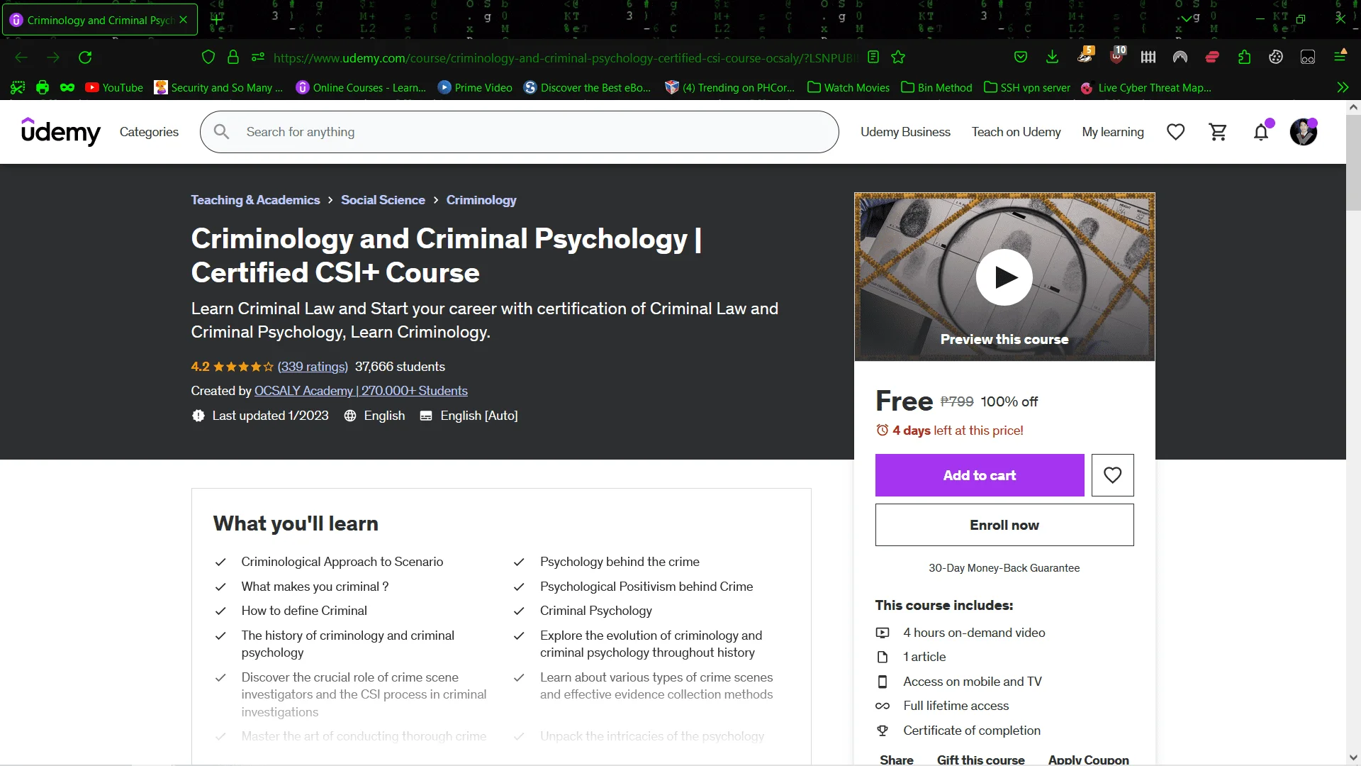
Task: Open the YouTube bookmark
Action: pyautogui.click(x=114, y=87)
